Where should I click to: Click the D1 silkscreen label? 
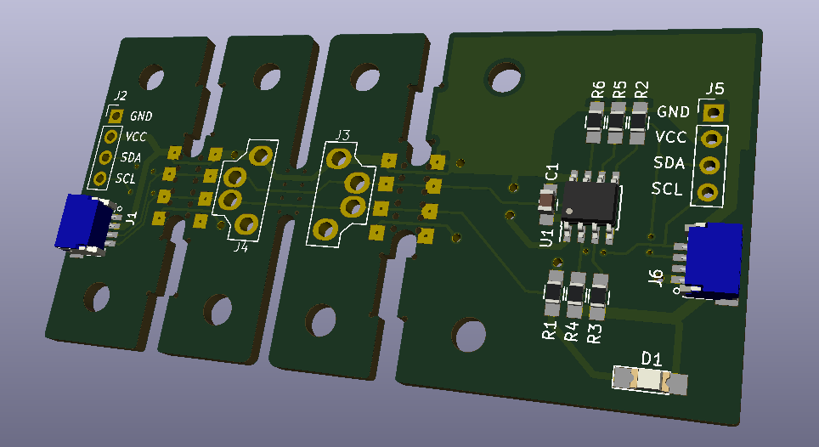[x=652, y=359]
